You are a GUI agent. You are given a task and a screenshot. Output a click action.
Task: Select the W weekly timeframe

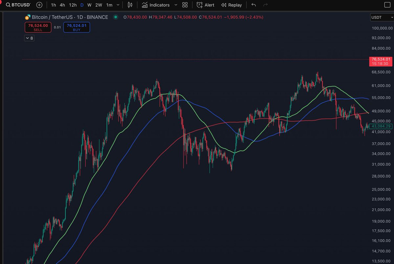[89, 5]
